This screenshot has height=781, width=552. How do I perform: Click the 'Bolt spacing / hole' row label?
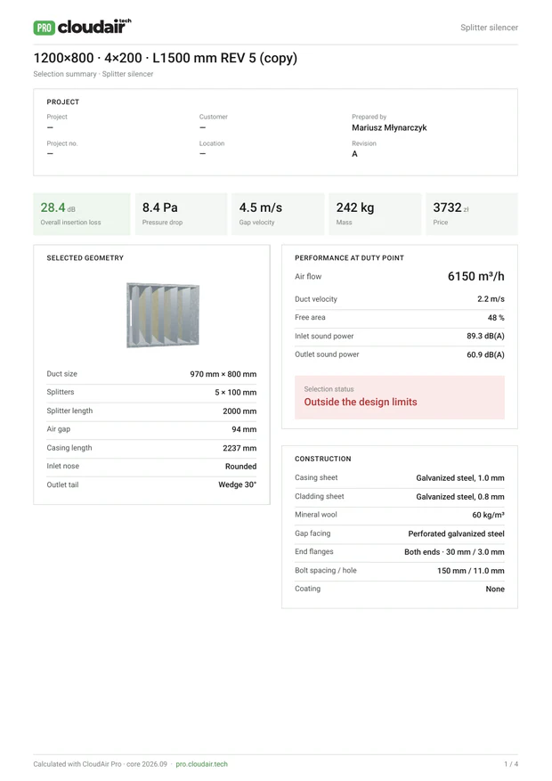(326, 570)
